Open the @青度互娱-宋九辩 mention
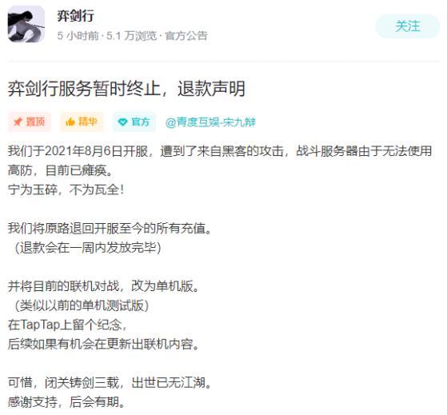Viewport: 447px width, 415px height. 210,122
